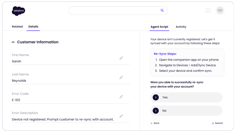Select the Details tab
236x133 pixels.
33,27
